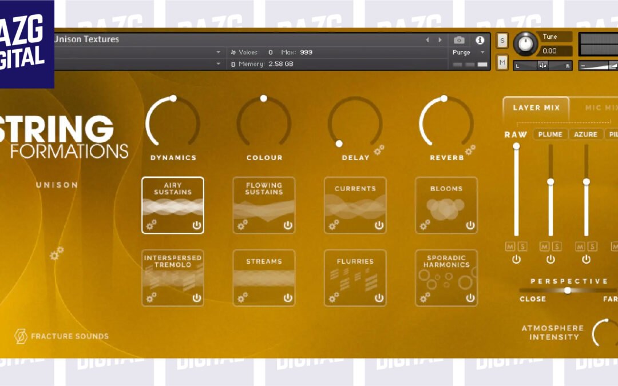Open Reverb effect gear settings
The image size is (618, 386).
pos(470,150)
